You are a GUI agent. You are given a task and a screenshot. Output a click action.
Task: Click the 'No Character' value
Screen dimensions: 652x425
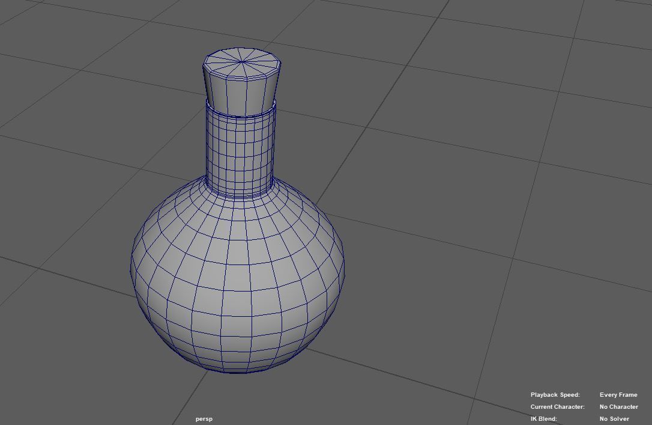pos(619,407)
